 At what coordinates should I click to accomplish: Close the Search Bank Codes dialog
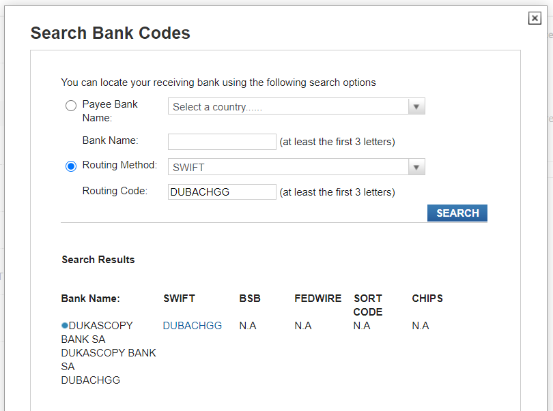535,18
